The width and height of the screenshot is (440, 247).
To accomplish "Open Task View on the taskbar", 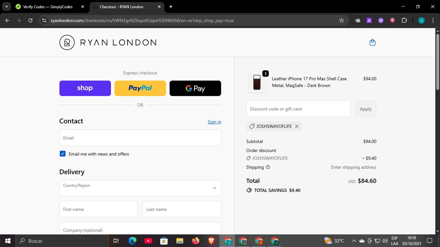I will pyautogui.click(x=116, y=241).
